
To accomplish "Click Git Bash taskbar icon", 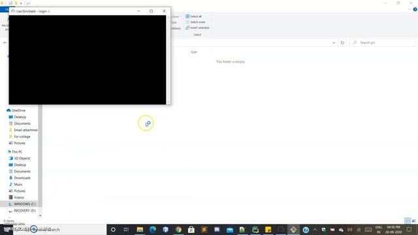I will click(293, 229).
